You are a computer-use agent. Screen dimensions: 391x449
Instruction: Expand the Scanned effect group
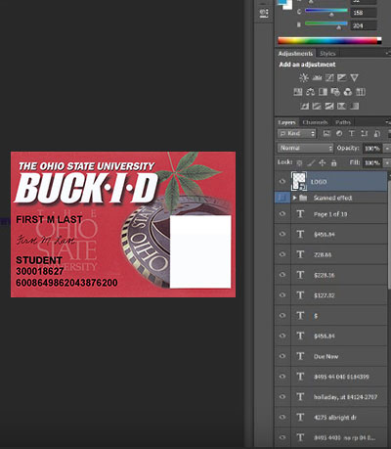(294, 198)
